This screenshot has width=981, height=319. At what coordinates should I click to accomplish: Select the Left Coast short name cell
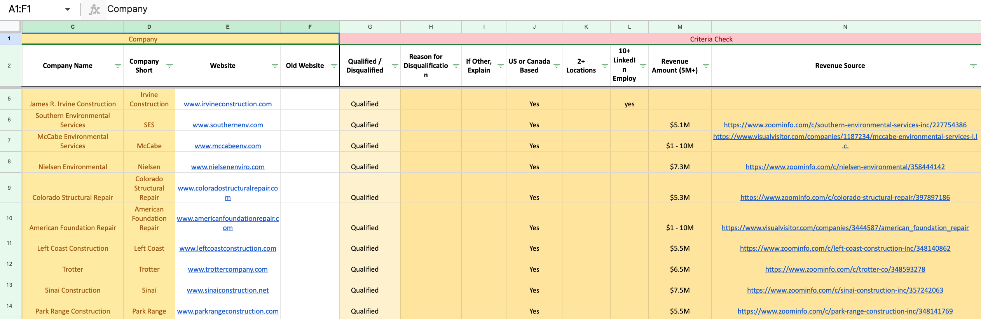149,244
